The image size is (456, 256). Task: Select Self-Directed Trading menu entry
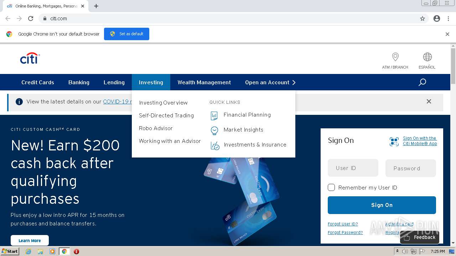tap(166, 116)
